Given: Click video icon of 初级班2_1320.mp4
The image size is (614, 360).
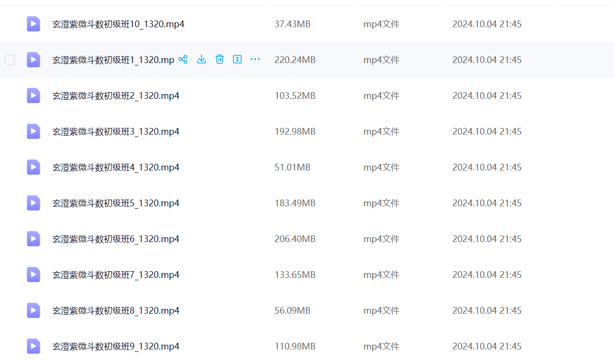Looking at the screenshot, I should [x=33, y=95].
